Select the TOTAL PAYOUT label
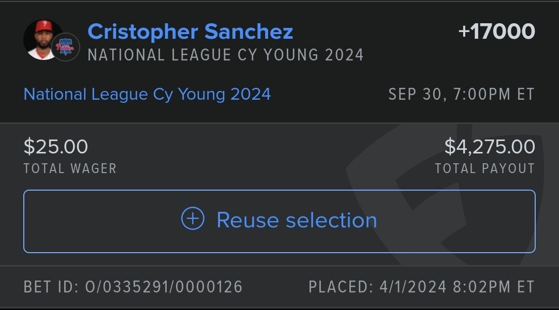Screen dimensions: 559x310 pyautogui.click(x=484, y=168)
